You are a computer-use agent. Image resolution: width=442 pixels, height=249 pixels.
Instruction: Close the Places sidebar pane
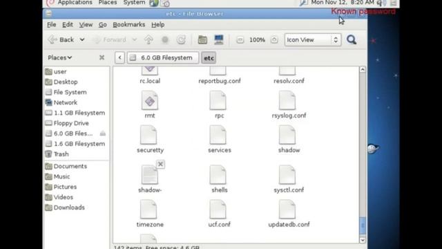click(x=102, y=57)
